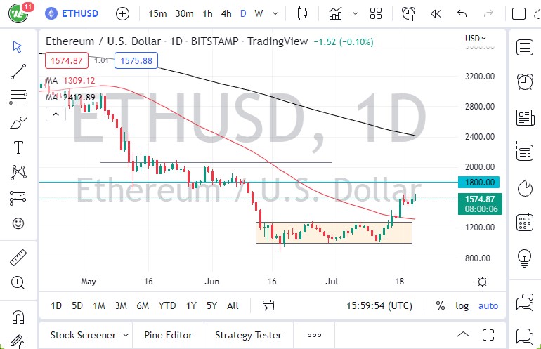Click the add symbol plus button
Screen dimensions: 541x349
pyautogui.click(x=122, y=13)
